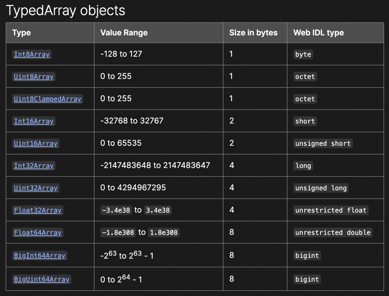Click the unsigned short code label
This screenshot has width=389, height=296.
click(323, 143)
